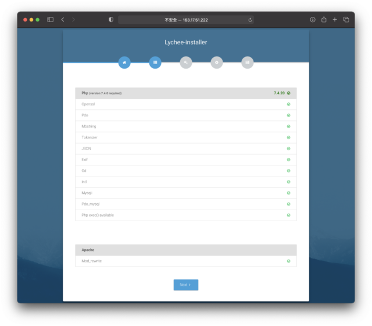Minimize the Safari window
This screenshot has height=326, width=372.
point(31,20)
